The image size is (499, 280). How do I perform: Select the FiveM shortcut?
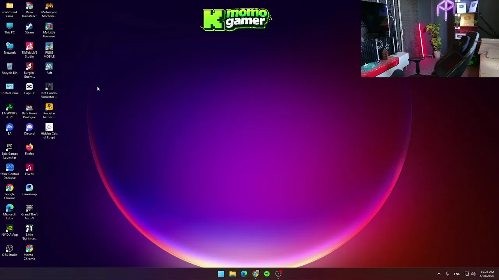coord(29,170)
